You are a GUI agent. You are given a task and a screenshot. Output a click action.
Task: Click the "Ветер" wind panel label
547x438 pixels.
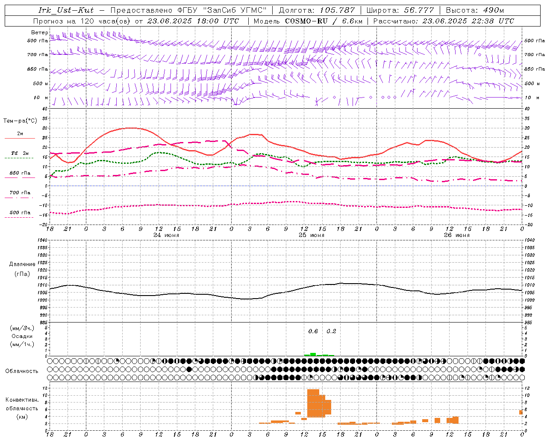click(x=40, y=33)
